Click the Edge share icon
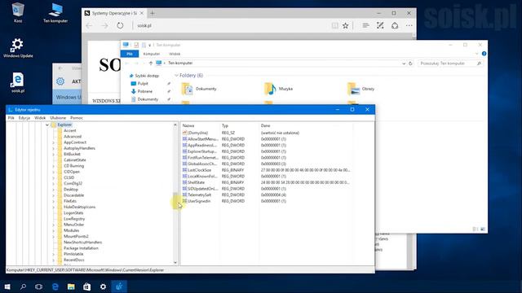Screen dimensions: 522x293 coord(395,25)
